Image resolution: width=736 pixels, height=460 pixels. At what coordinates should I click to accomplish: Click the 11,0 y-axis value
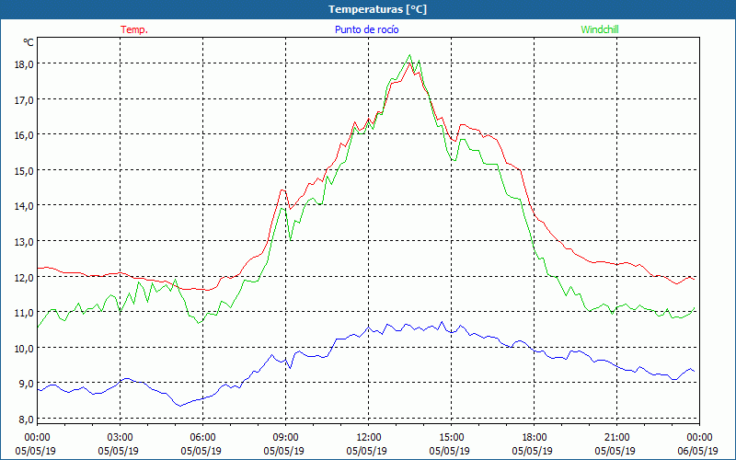[x=24, y=313]
